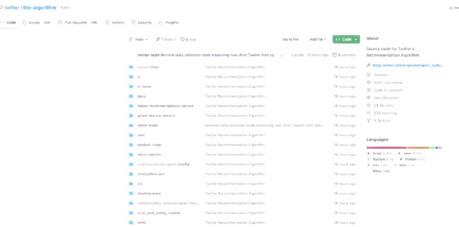The image size is (459, 227).
Task: Click the Pull requests tab icon
Action: [x=60, y=23]
